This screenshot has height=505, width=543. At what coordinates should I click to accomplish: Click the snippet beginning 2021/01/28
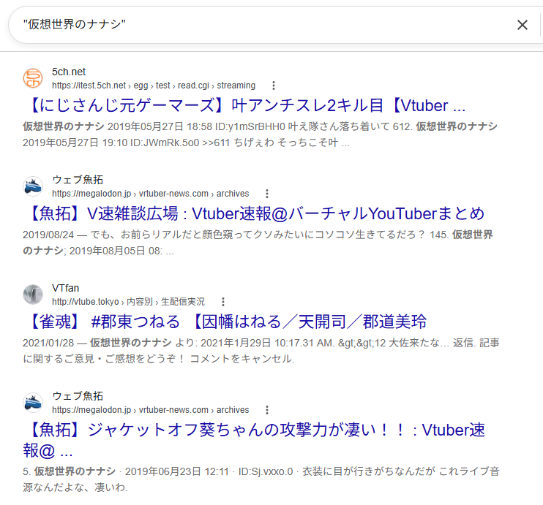pos(261,351)
